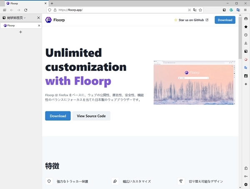Click the shield icon beside 強力なトラッカー保護

tap(49, 181)
